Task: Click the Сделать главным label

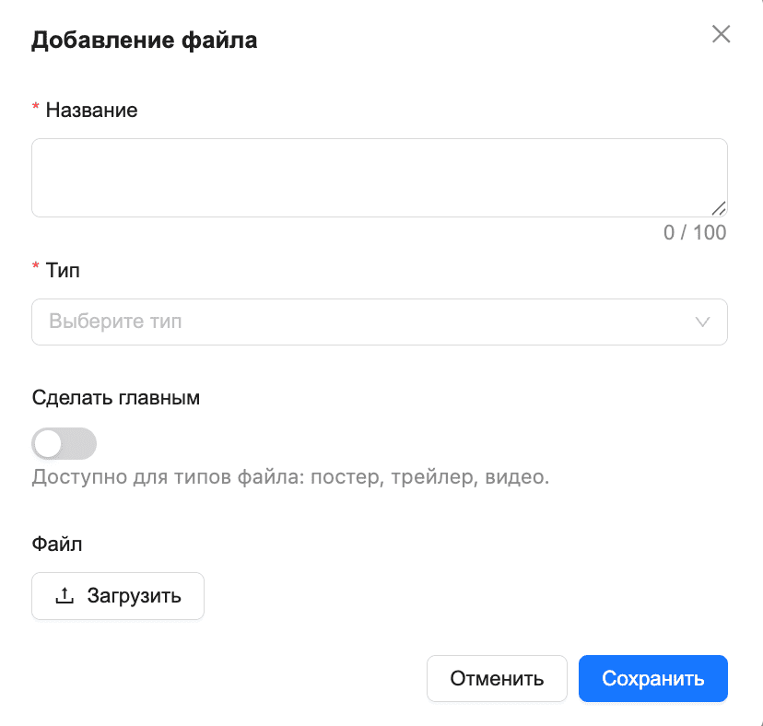Action: [x=116, y=398]
